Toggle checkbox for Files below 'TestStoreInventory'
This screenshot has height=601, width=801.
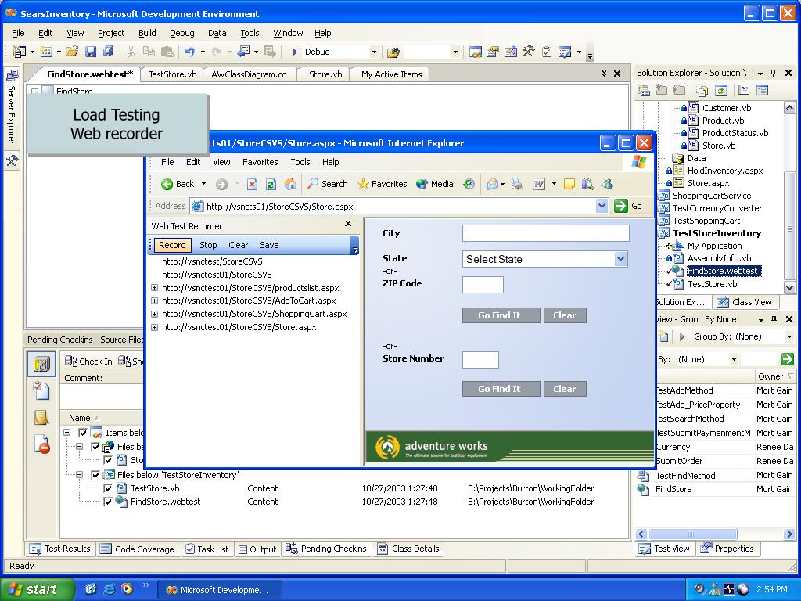pyautogui.click(x=95, y=475)
